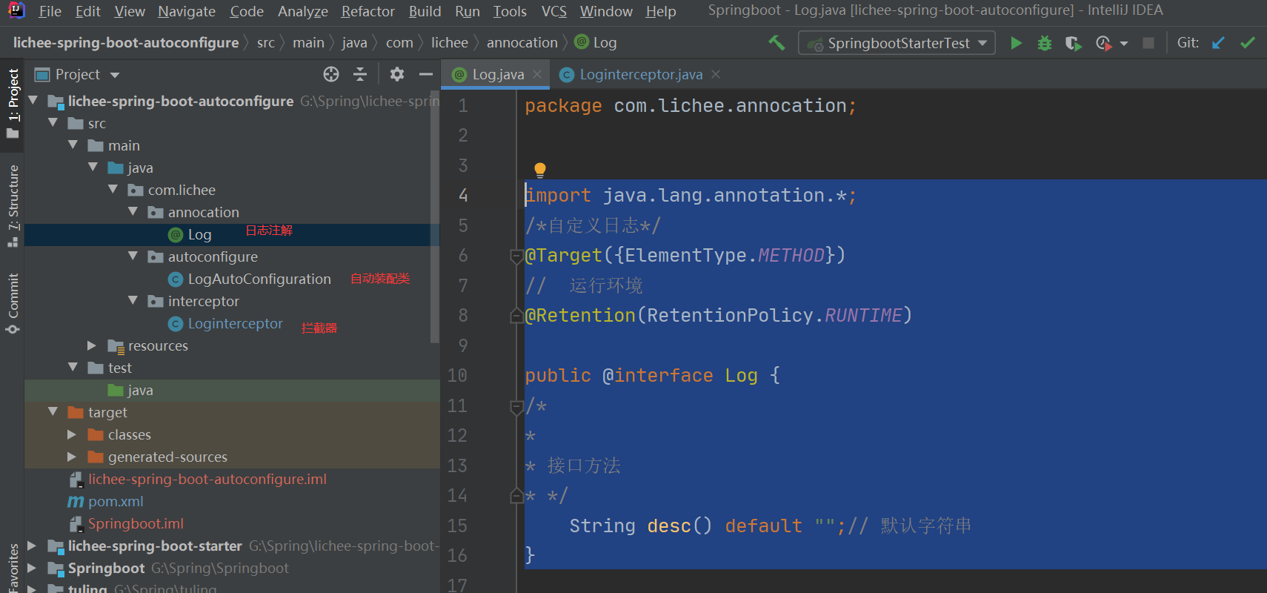Screen dimensions: 1267x593
Task: Click the Build project hammer icon
Action: coord(776,43)
